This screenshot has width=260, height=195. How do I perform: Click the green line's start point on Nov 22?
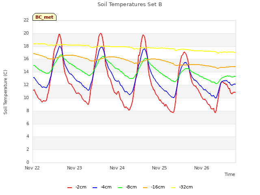34,65
